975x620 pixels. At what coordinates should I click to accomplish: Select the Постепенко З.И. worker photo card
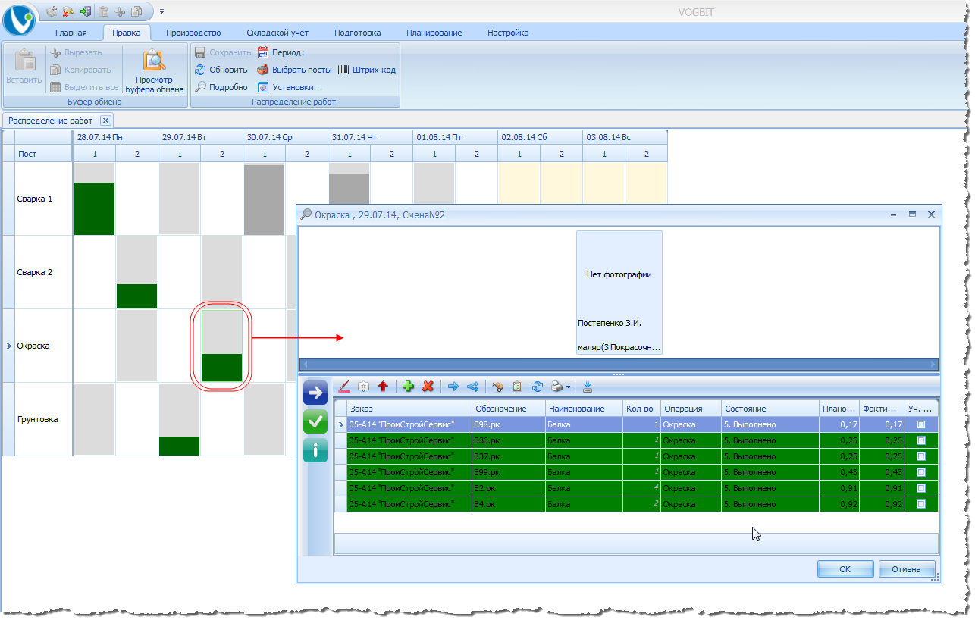point(619,293)
